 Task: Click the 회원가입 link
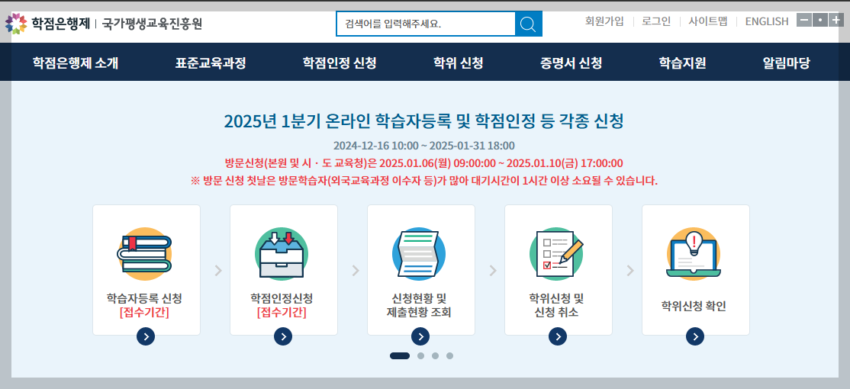point(604,21)
